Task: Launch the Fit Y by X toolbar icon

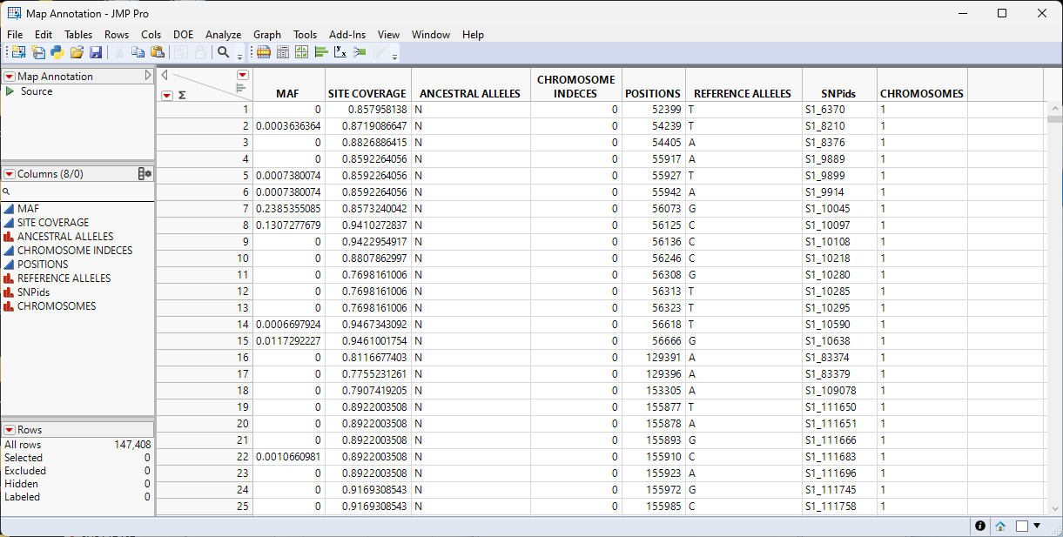Action: click(340, 52)
